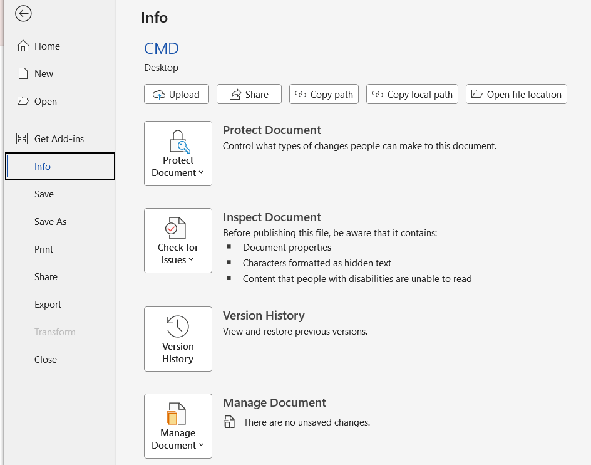Click the back arrow to return to document

(23, 13)
